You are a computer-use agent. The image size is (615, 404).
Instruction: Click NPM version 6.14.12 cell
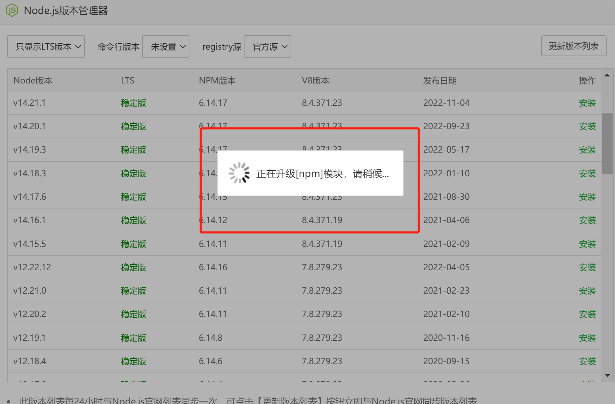point(213,220)
